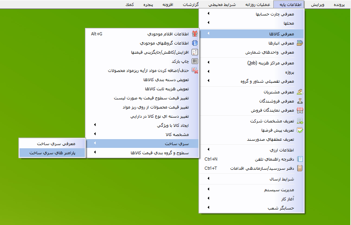Click the customer icon next to معرفي مشتريان

(x=300, y=92)
